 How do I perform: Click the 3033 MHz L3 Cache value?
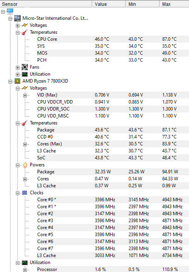pos(105,255)
